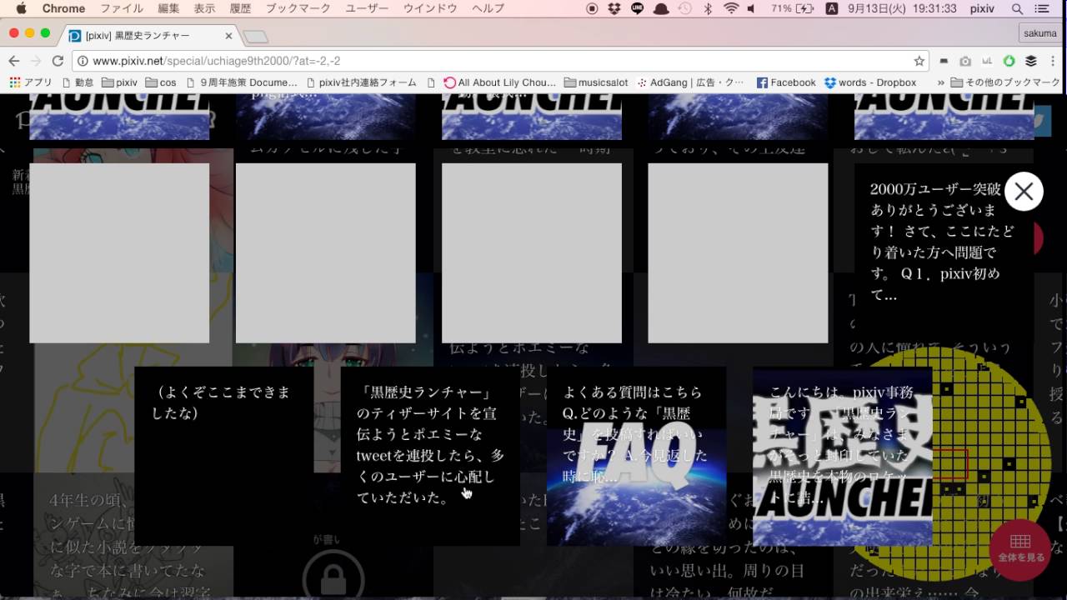Open the pixiv社内連絡フォーム bookmark
Image resolution: width=1067 pixels, height=600 pixels.
[361, 82]
